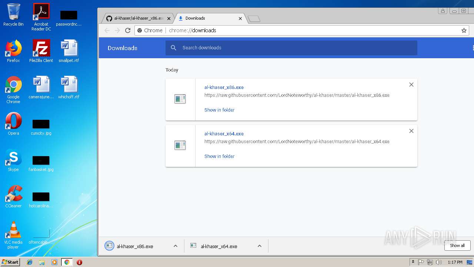This screenshot has height=267, width=474.
Task: Open the Recycle Bin desktop icon
Action: click(13, 15)
